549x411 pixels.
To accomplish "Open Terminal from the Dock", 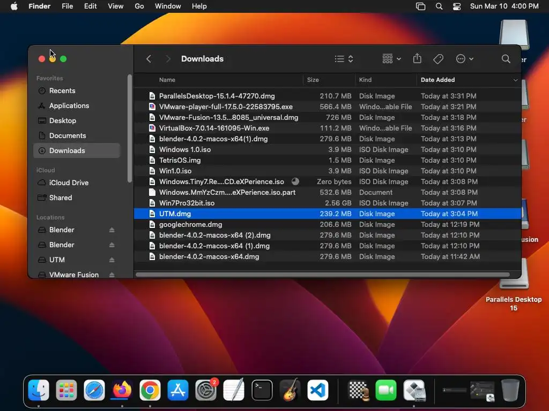I will [x=262, y=390].
